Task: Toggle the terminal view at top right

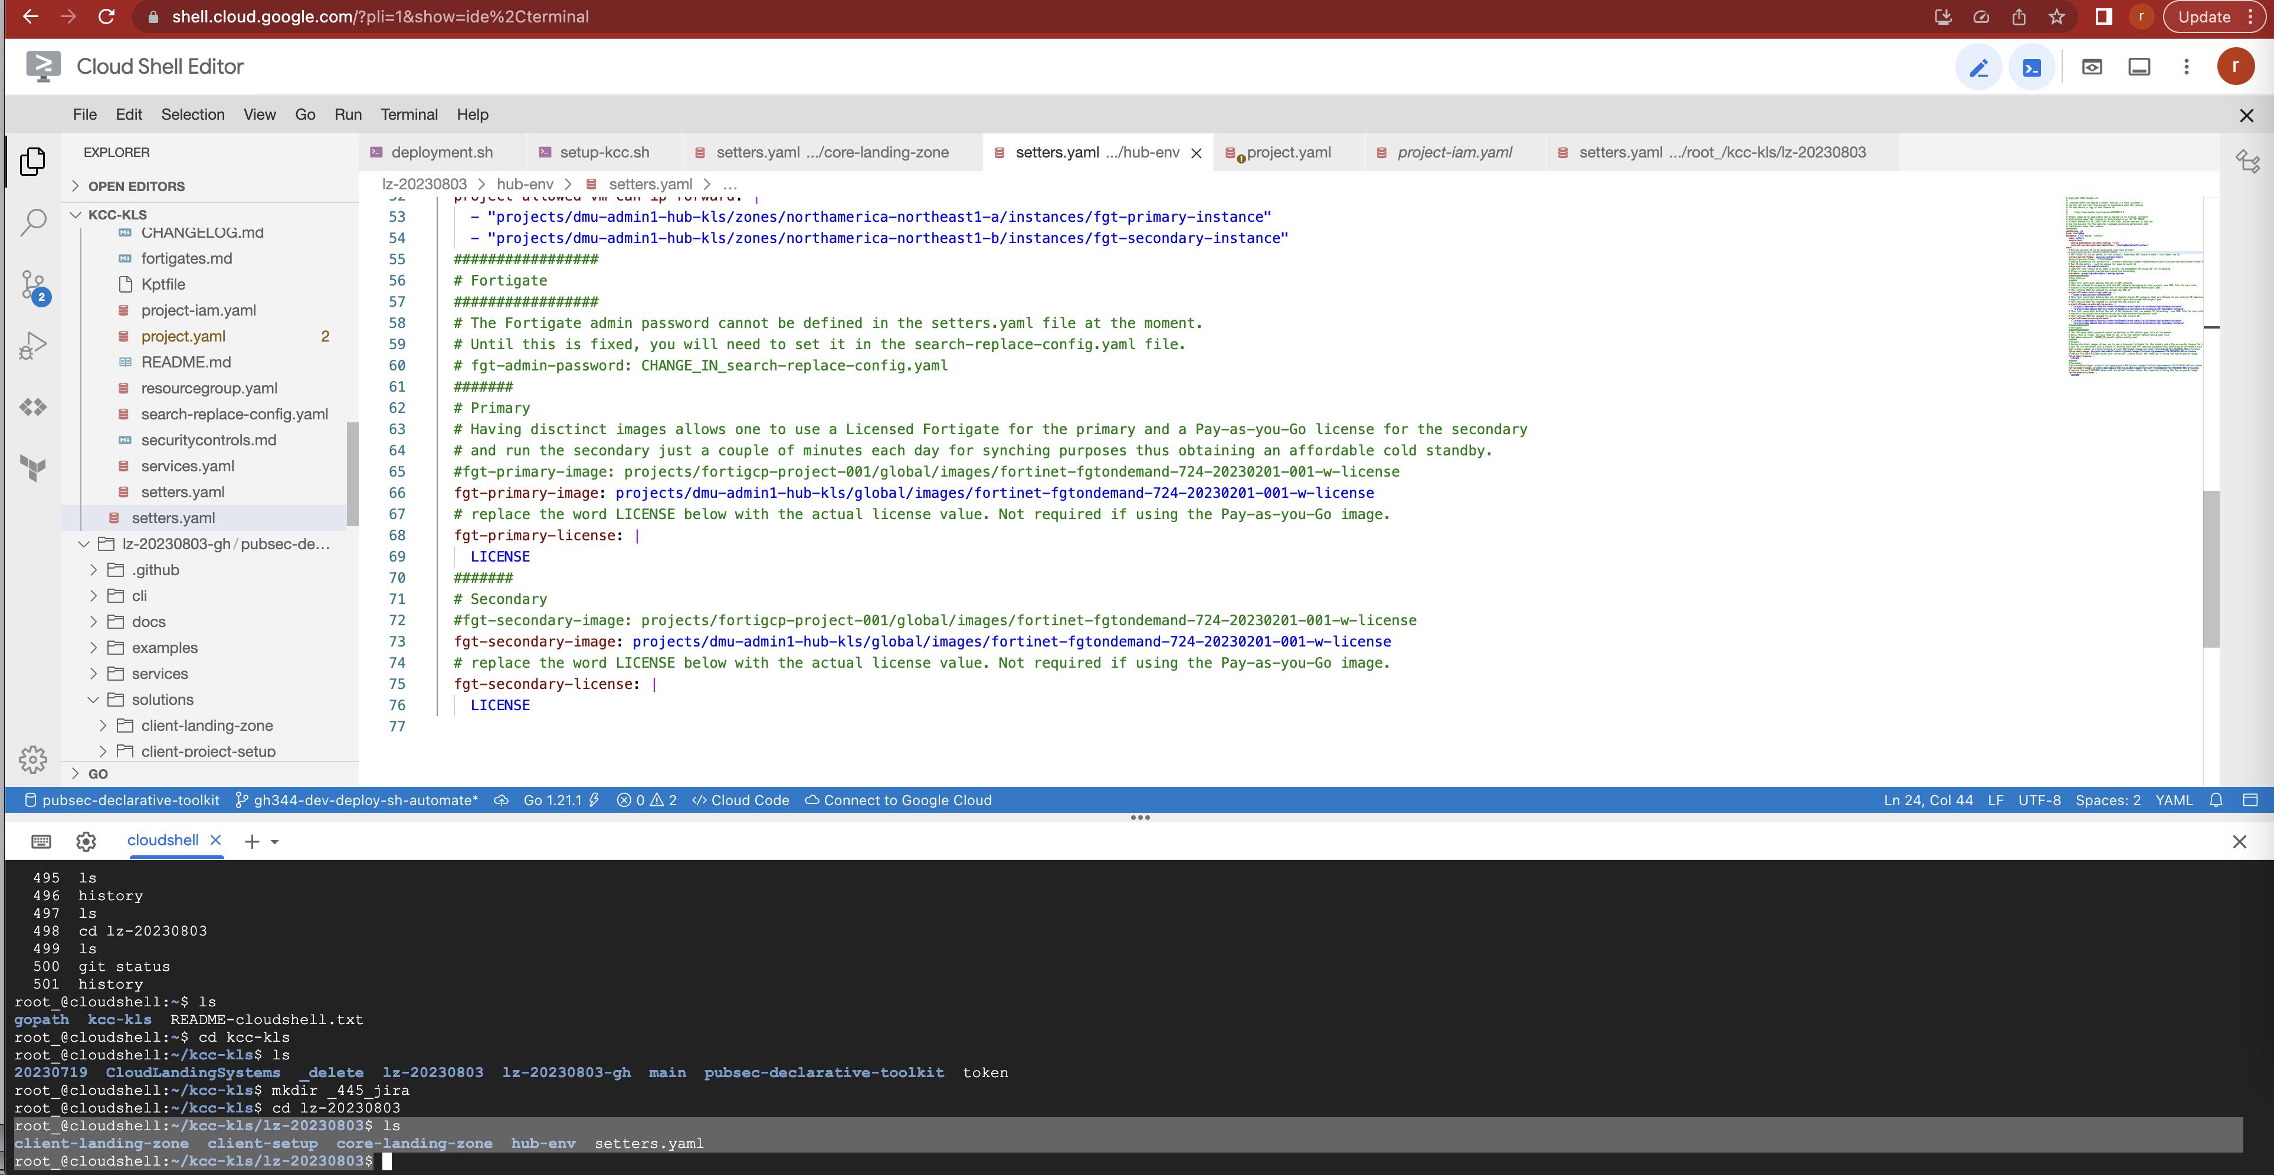Action: tap(2032, 66)
